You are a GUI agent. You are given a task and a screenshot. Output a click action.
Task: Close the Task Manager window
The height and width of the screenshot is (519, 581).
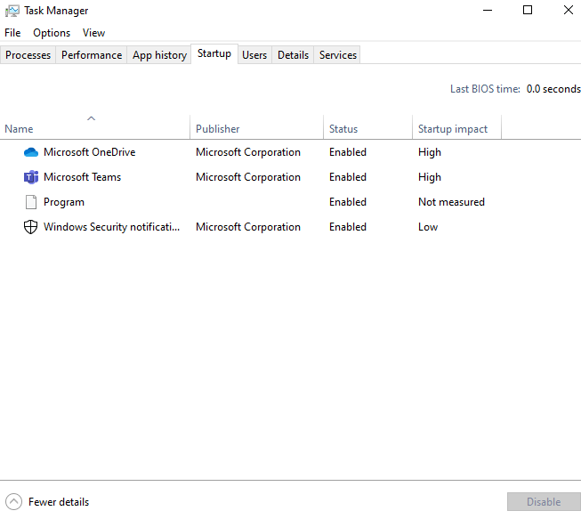click(x=569, y=10)
